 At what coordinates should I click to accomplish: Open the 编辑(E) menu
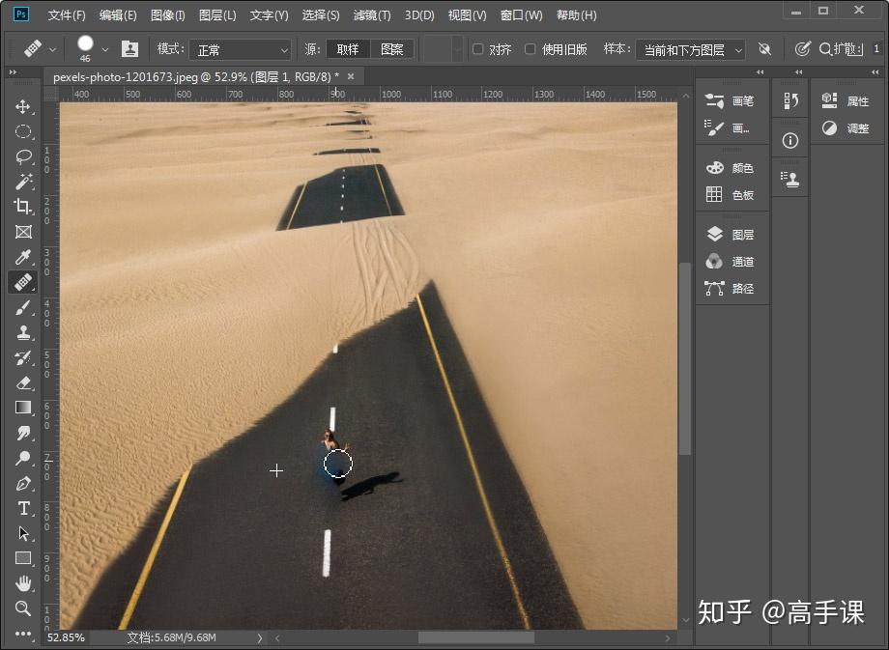pos(118,15)
